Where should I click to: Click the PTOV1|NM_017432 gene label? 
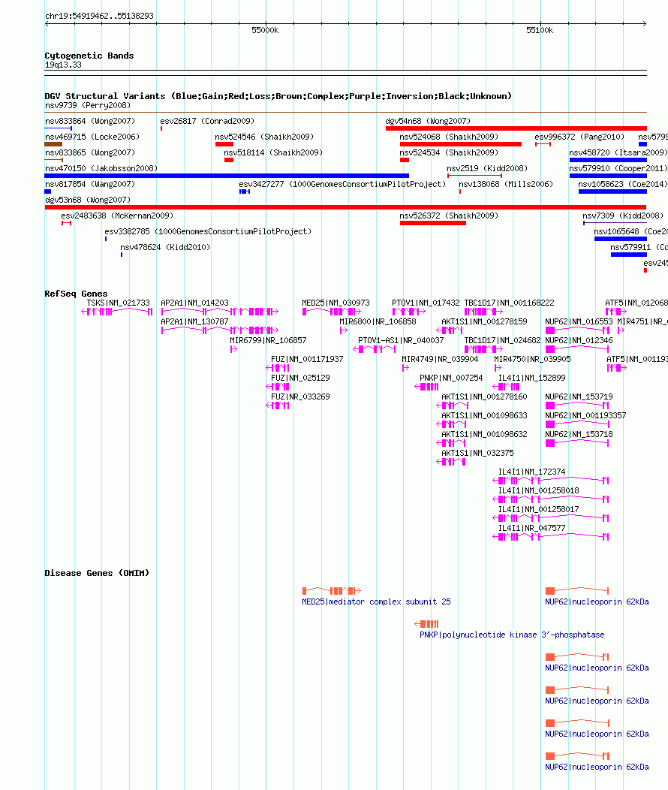tap(426, 303)
